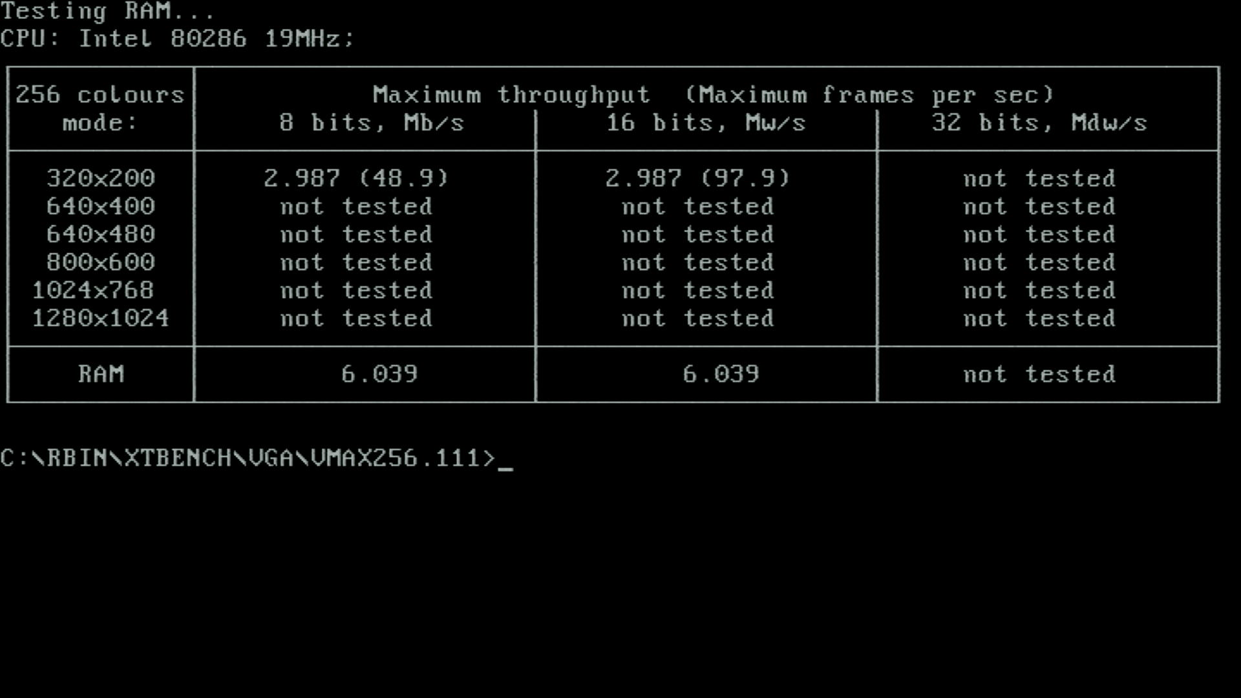Click the RAM 8-bit 6.039 value
This screenshot has height=698, width=1241.
coord(379,374)
